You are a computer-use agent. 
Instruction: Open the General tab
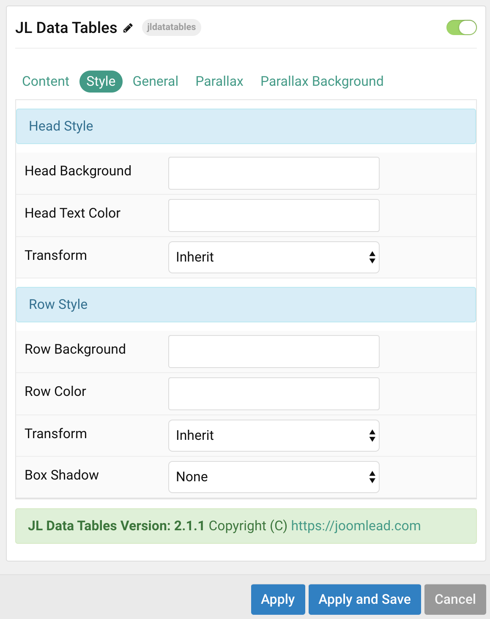click(x=155, y=81)
